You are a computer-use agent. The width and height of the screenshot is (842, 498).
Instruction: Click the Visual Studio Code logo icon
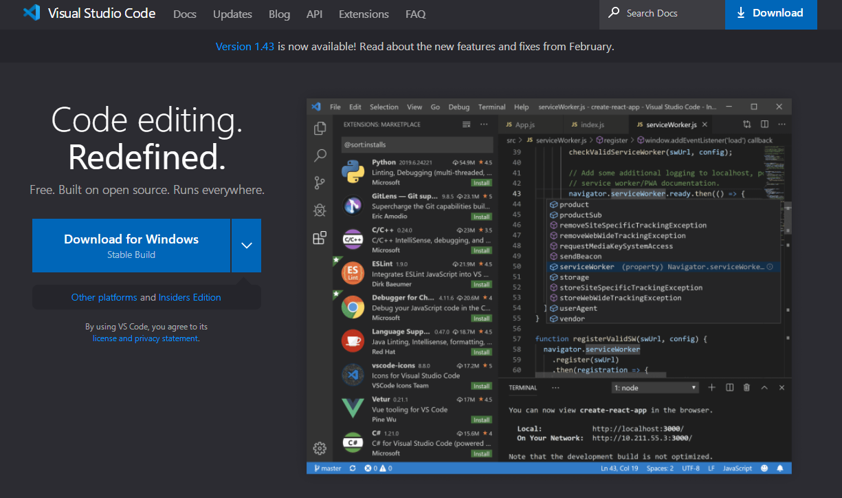coord(31,13)
